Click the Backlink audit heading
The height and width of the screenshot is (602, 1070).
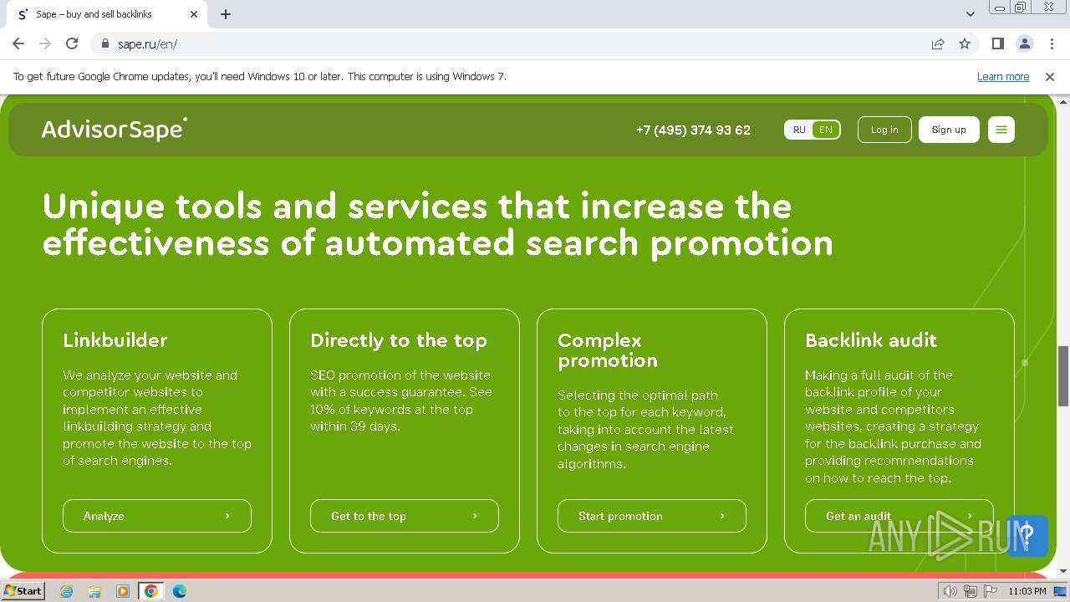[x=871, y=340]
